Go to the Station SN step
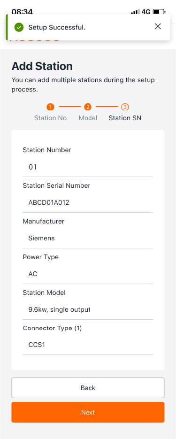176x439 pixels. [x=125, y=118]
